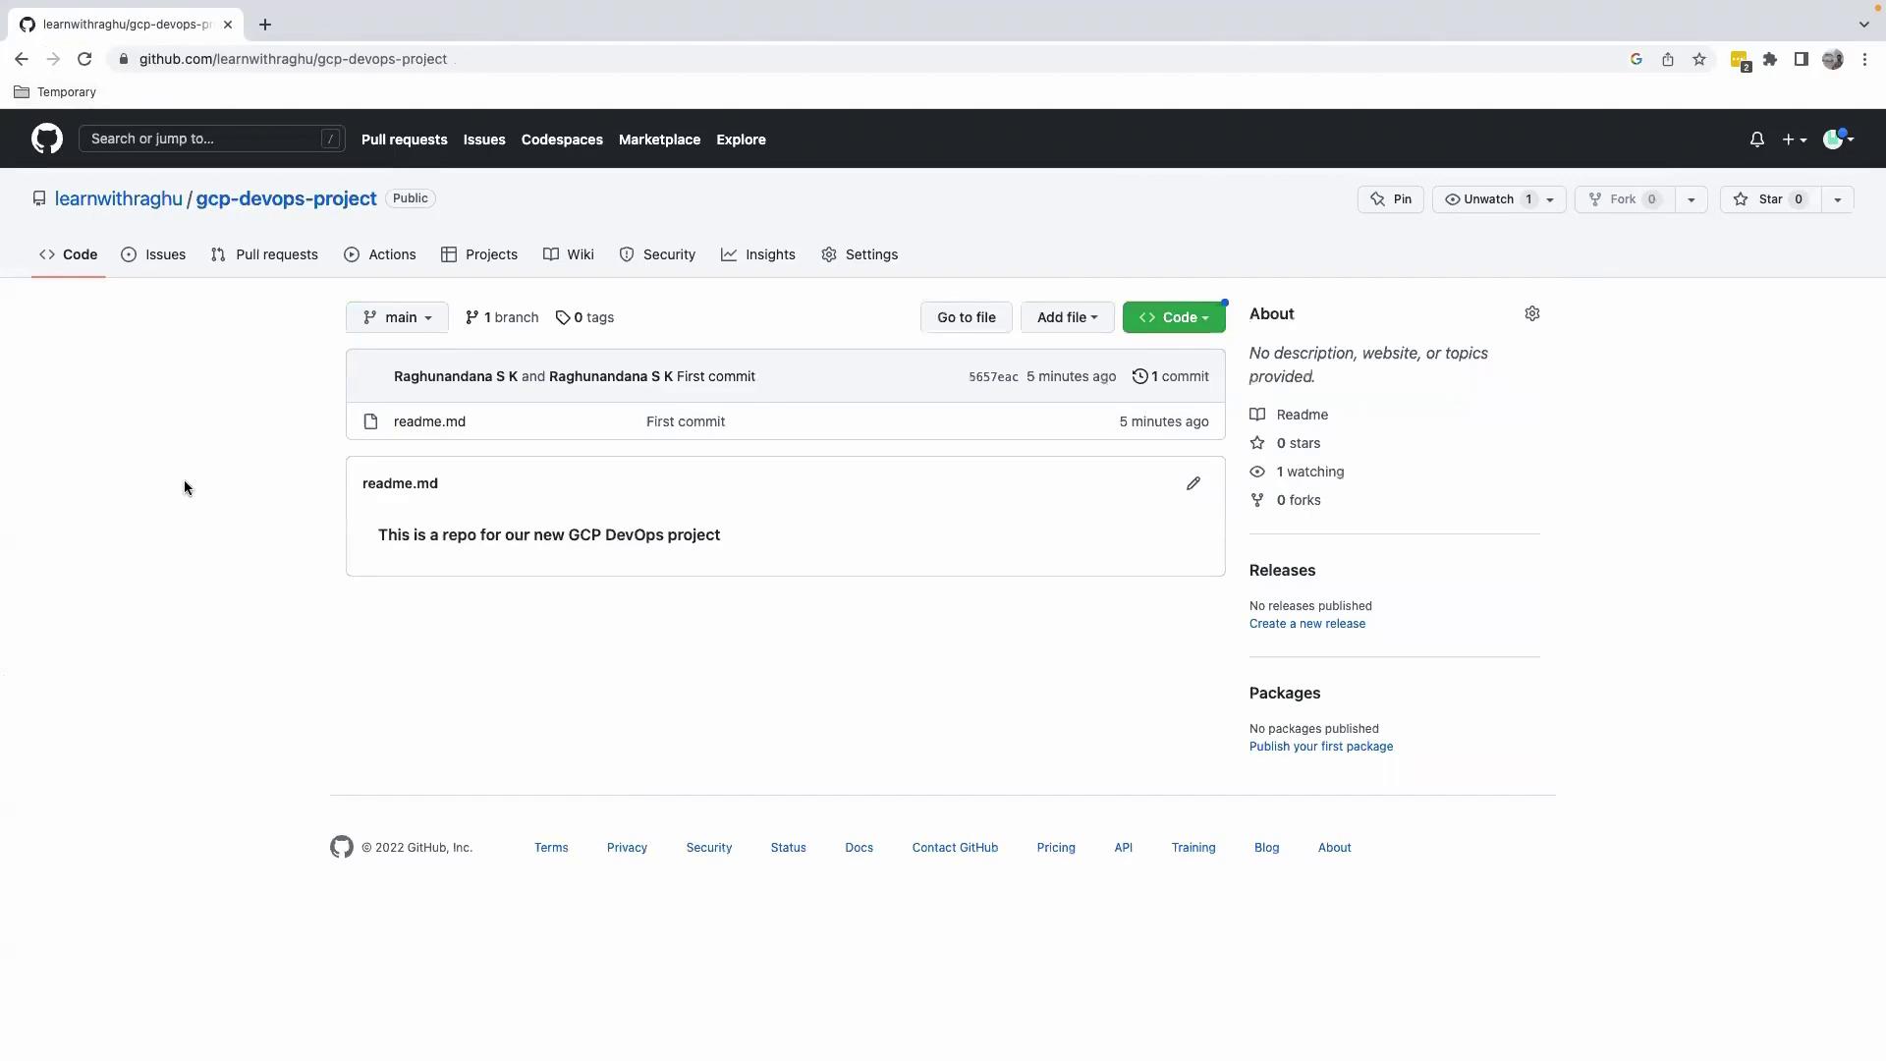Image resolution: width=1886 pixels, height=1061 pixels.
Task: Switch to the repository Pull requests tab
Action: [264, 254]
